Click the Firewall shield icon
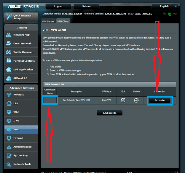Viewport: 185px width, 174px height. pyautogui.click(x=9, y=138)
